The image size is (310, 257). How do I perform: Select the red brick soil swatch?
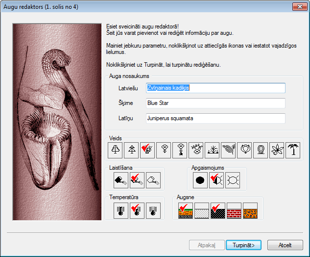(x=234, y=210)
